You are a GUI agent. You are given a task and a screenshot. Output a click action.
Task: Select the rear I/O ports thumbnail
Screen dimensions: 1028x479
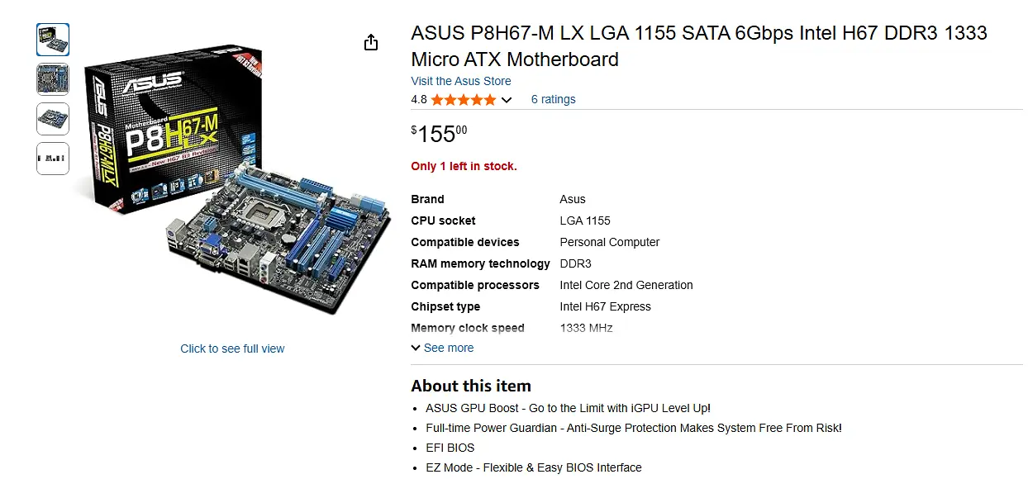pyautogui.click(x=52, y=158)
